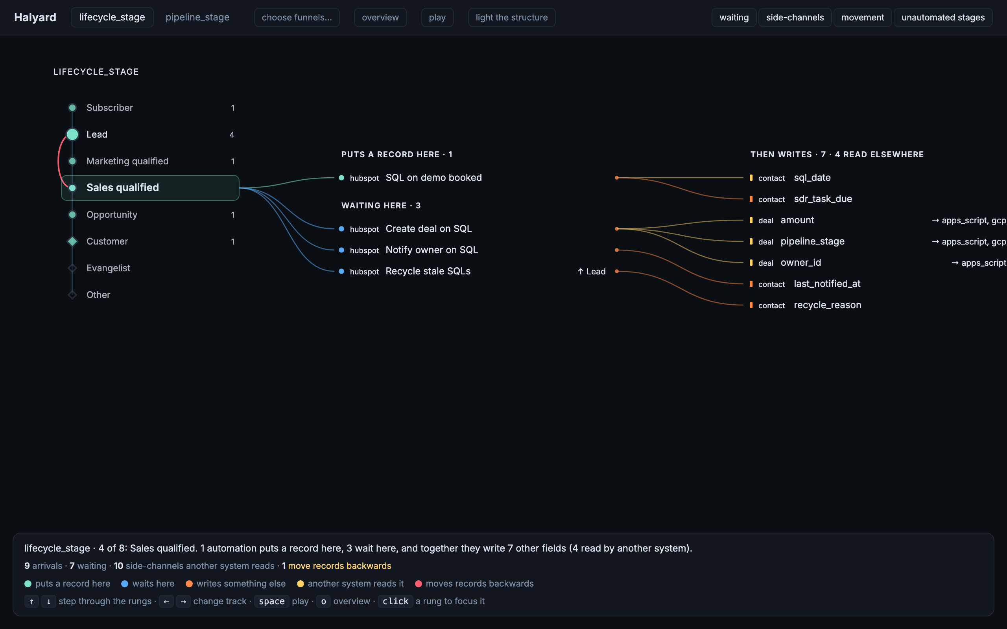
Task: Start the play button in header
Action: [x=437, y=17]
